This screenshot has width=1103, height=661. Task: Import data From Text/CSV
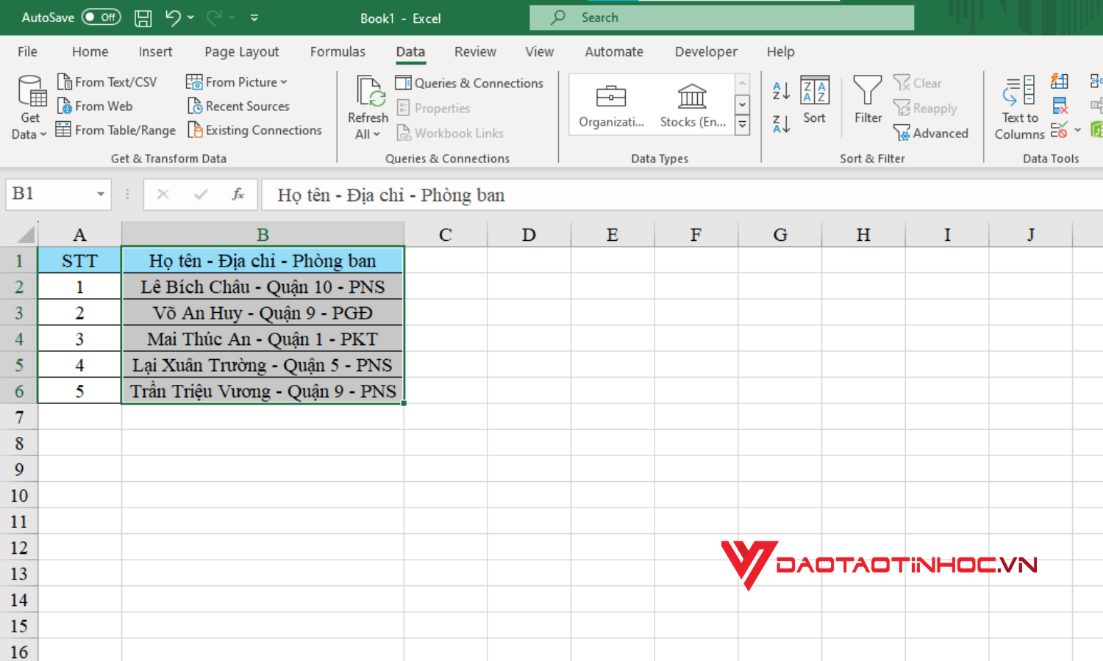tap(107, 82)
